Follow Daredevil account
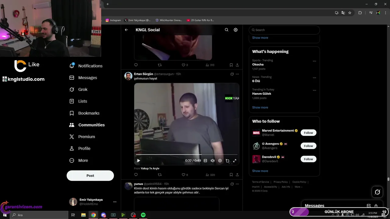390x219 pixels. coord(308,159)
